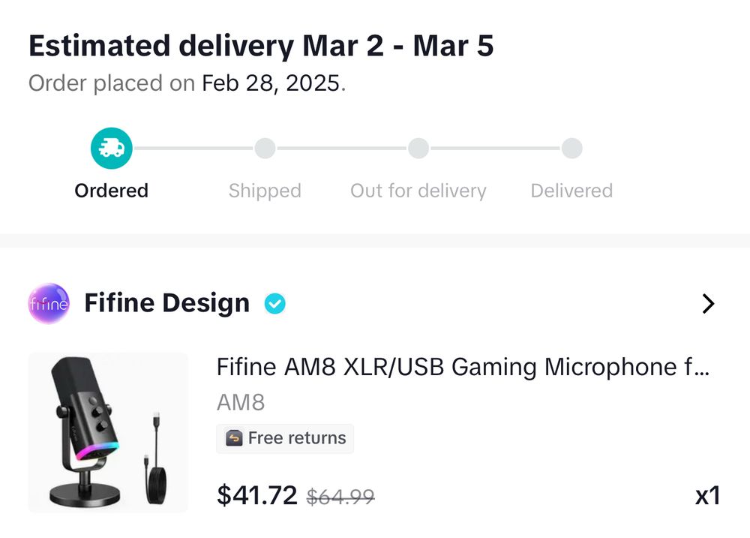
Task: Click the Out for delivery step circle
Action: (418, 149)
